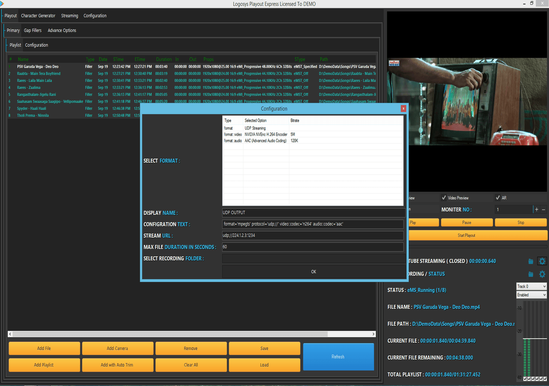Switch to the Character Generator tab

(x=38, y=16)
